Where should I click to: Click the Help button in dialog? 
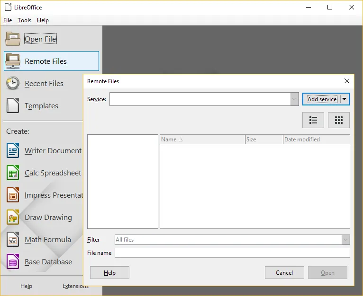pos(109,273)
